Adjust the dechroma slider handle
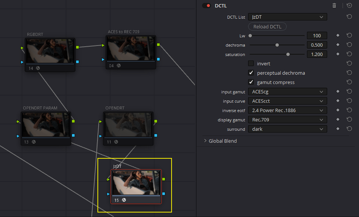 (x=277, y=45)
